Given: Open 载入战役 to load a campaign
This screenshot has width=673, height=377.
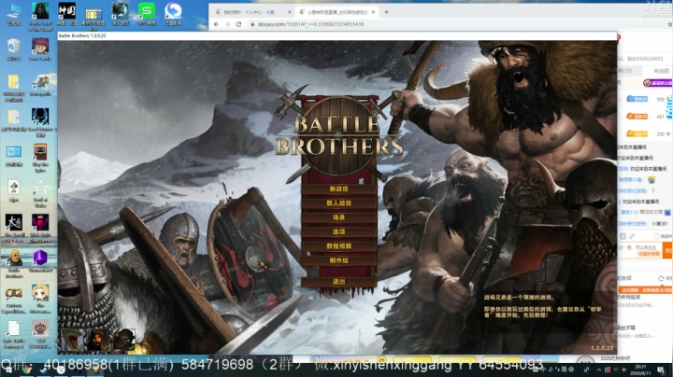Looking at the screenshot, I should [x=338, y=203].
